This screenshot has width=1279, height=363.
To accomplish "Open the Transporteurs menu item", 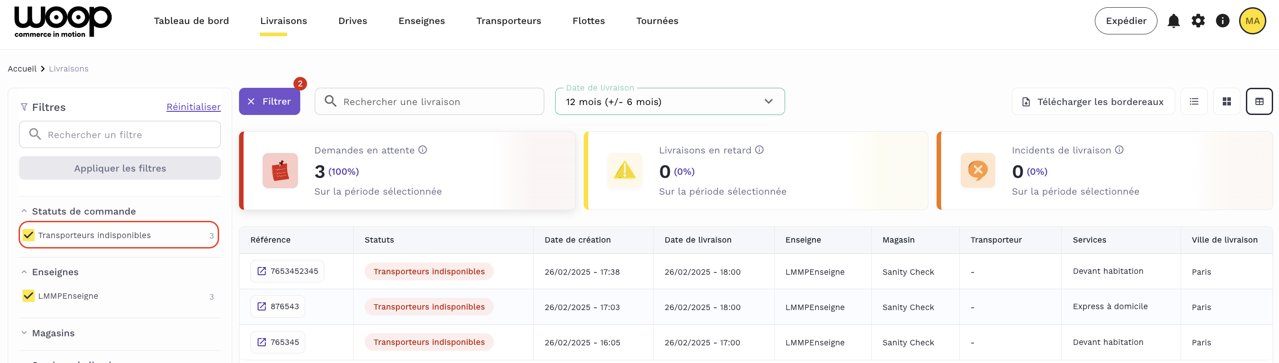I will tap(508, 21).
